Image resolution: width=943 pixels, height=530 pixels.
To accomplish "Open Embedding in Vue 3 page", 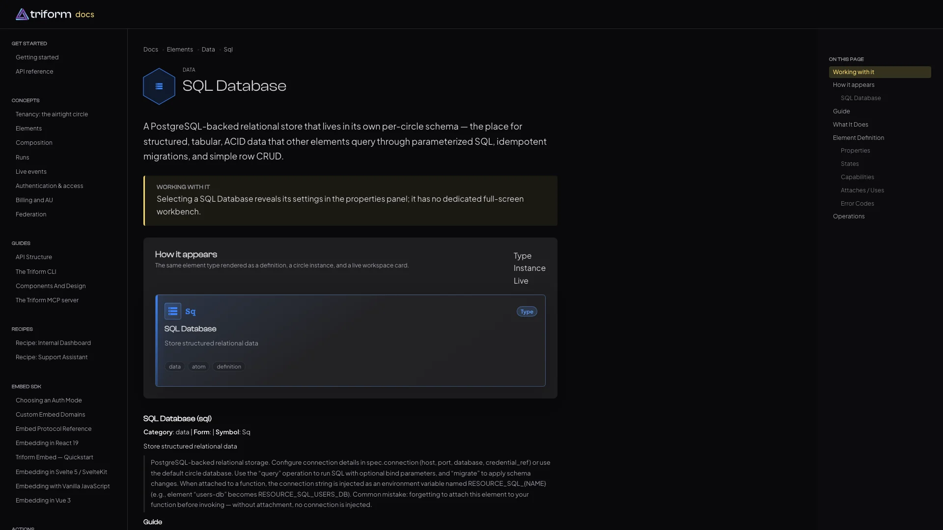I will click(43, 501).
